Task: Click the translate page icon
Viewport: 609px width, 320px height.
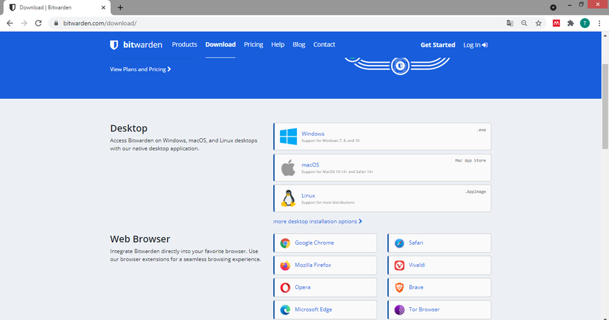Action: tap(510, 23)
